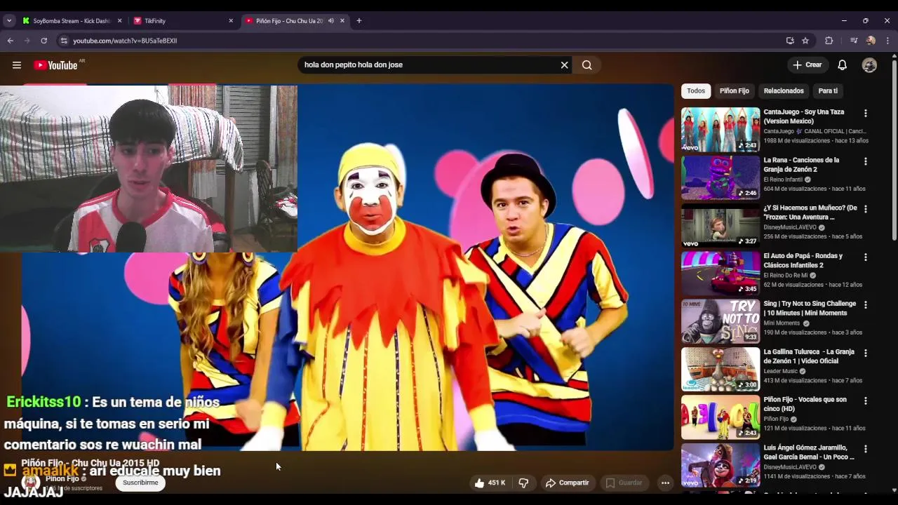The image size is (898, 505).
Task: Run search with the magnifier button
Action: click(x=587, y=65)
